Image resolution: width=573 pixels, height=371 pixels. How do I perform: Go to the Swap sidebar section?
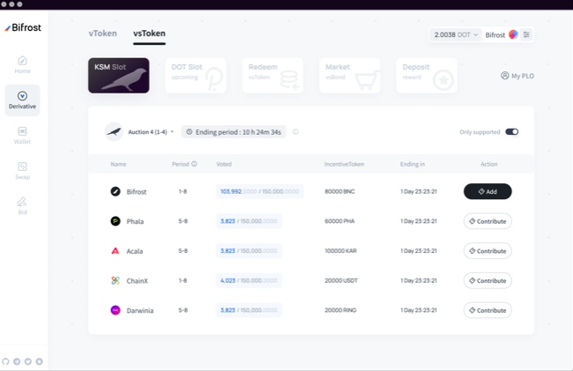(22, 171)
